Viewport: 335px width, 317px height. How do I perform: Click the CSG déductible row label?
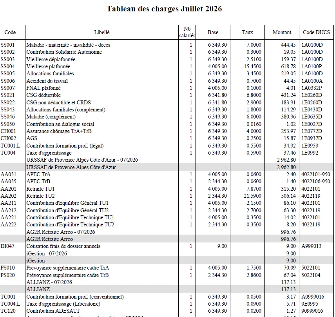point(43,95)
